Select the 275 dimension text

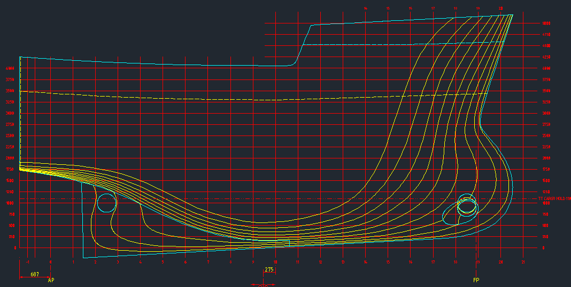[x=269, y=270]
